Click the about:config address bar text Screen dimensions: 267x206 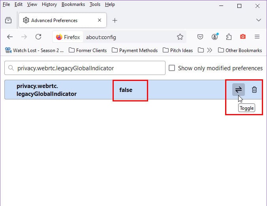pos(101,37)
